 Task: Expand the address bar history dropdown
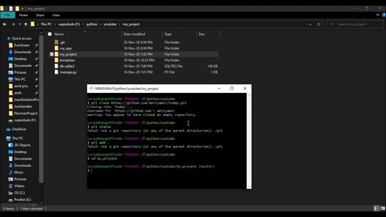tap(310, 24)
